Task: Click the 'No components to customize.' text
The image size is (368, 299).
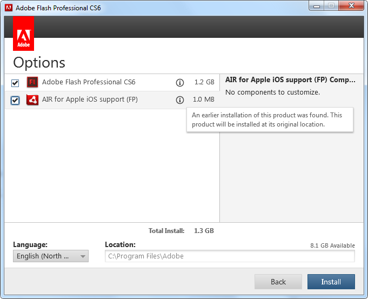Action: 272,92
